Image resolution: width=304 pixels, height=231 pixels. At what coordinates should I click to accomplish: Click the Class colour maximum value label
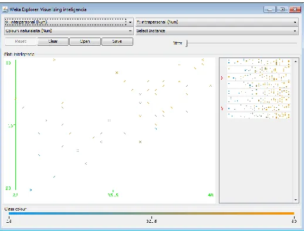294,221
